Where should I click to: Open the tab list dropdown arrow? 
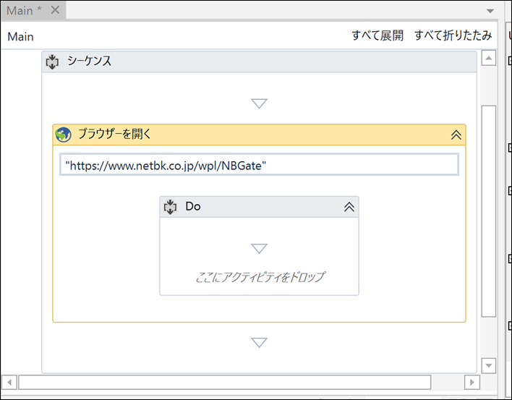pyautogui.click(x=490, y=11)
